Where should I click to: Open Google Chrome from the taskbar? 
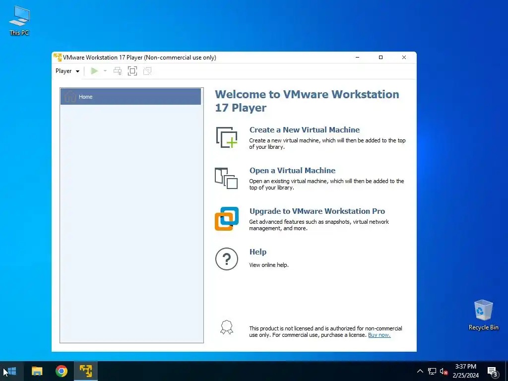(x=61, y=371)
